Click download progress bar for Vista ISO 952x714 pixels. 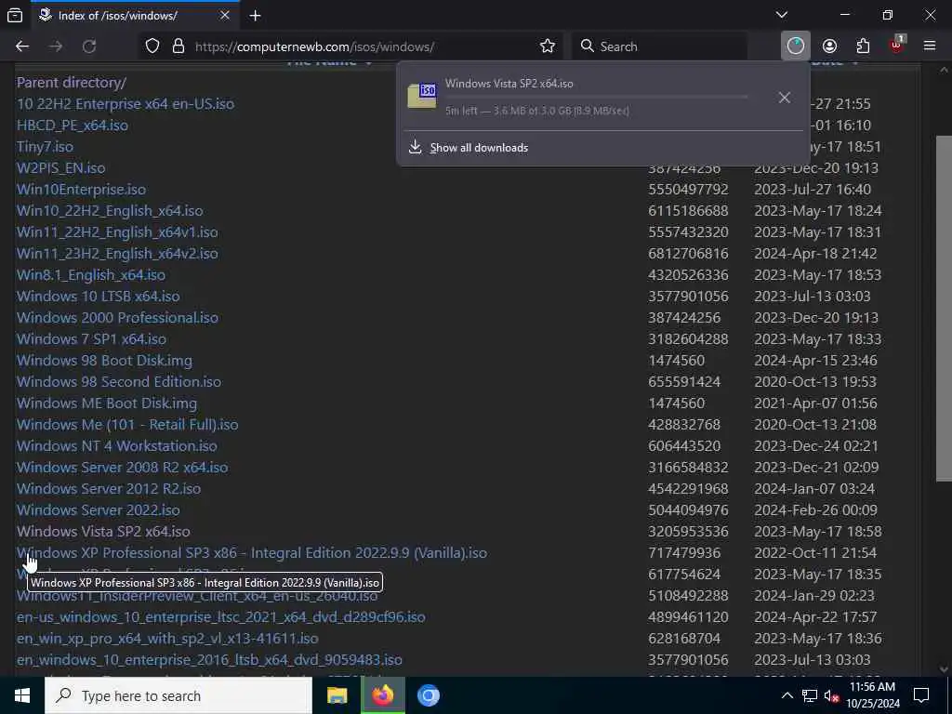[597, 97]
